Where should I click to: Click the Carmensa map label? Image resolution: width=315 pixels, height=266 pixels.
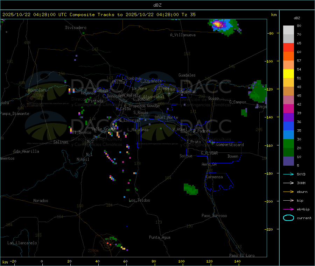point(214,177)
